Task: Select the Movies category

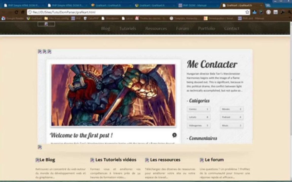Action: pyautogui.click(x=232, y=109)
